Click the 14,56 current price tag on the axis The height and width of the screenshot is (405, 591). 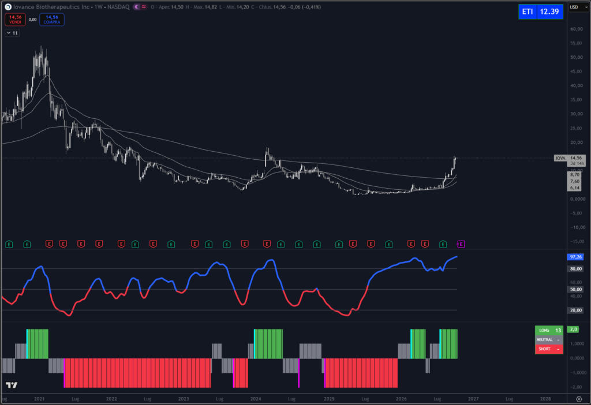tap(577, 158)
